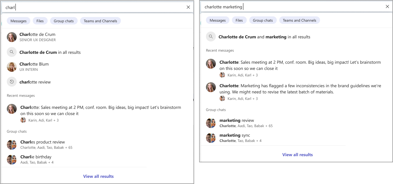Select Charlotte Blum's UX Intern avatar
393x184 pixels.
coord(12,67)
